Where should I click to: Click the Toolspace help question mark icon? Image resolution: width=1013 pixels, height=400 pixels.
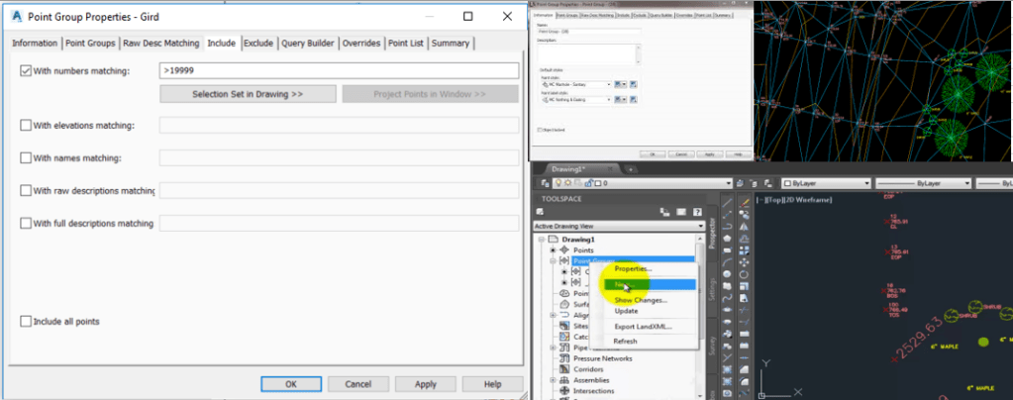[697, 211]
